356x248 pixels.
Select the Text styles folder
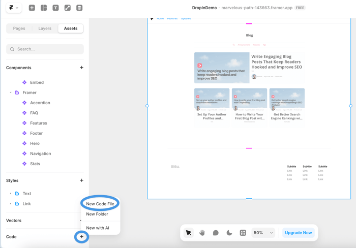27,194
